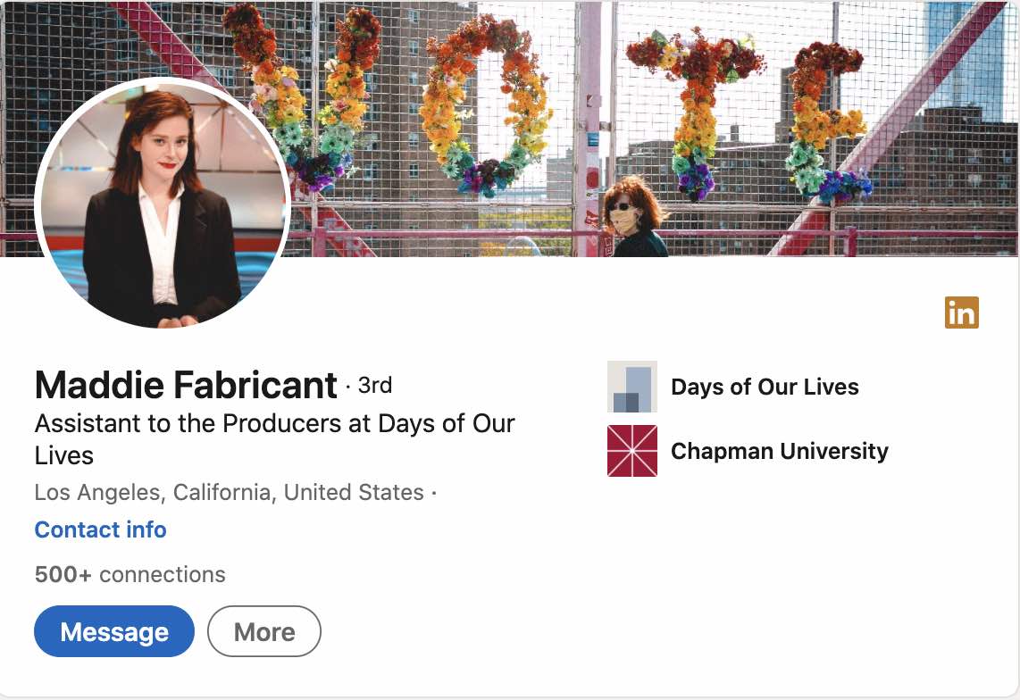Click the Maddie Fabricant name heading
1020x700 pixels.
click(x=186, y=385)
